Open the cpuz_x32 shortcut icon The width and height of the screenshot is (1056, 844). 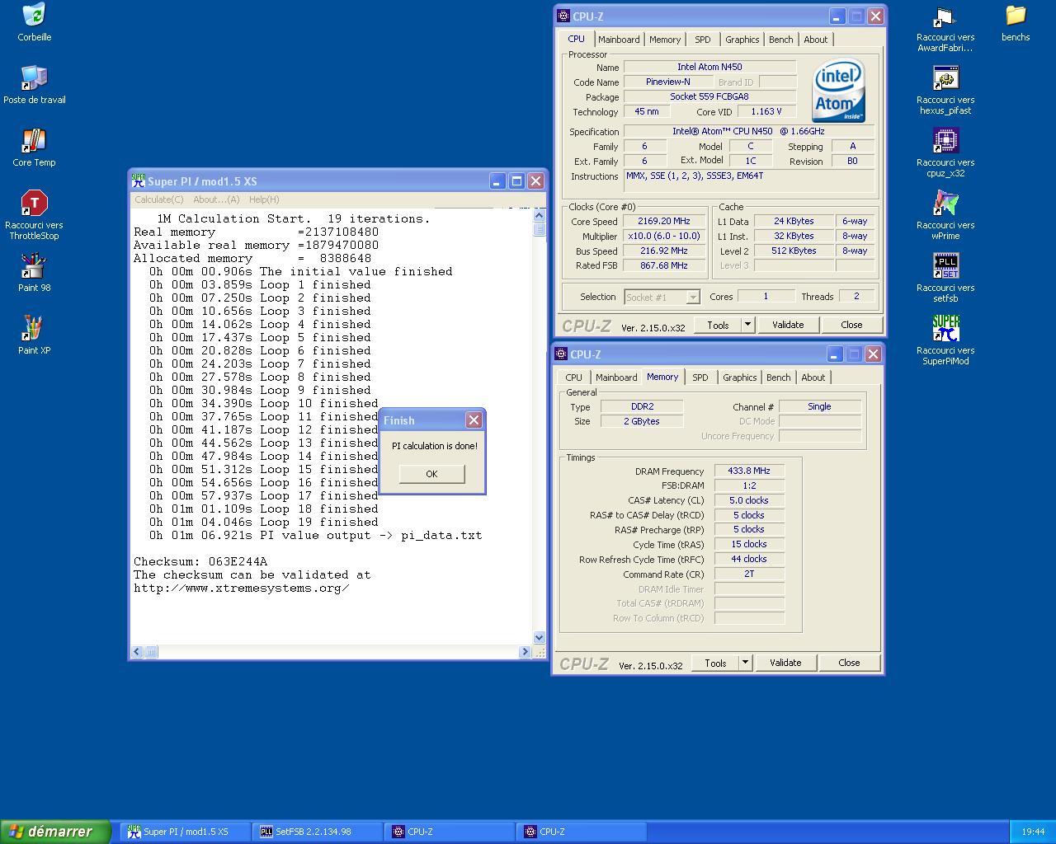945,141
